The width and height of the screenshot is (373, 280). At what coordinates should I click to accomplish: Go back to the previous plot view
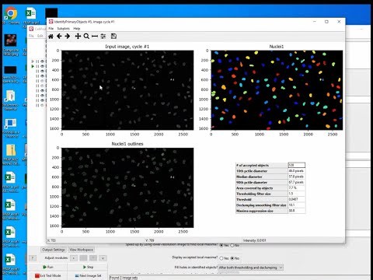(59, 37)
